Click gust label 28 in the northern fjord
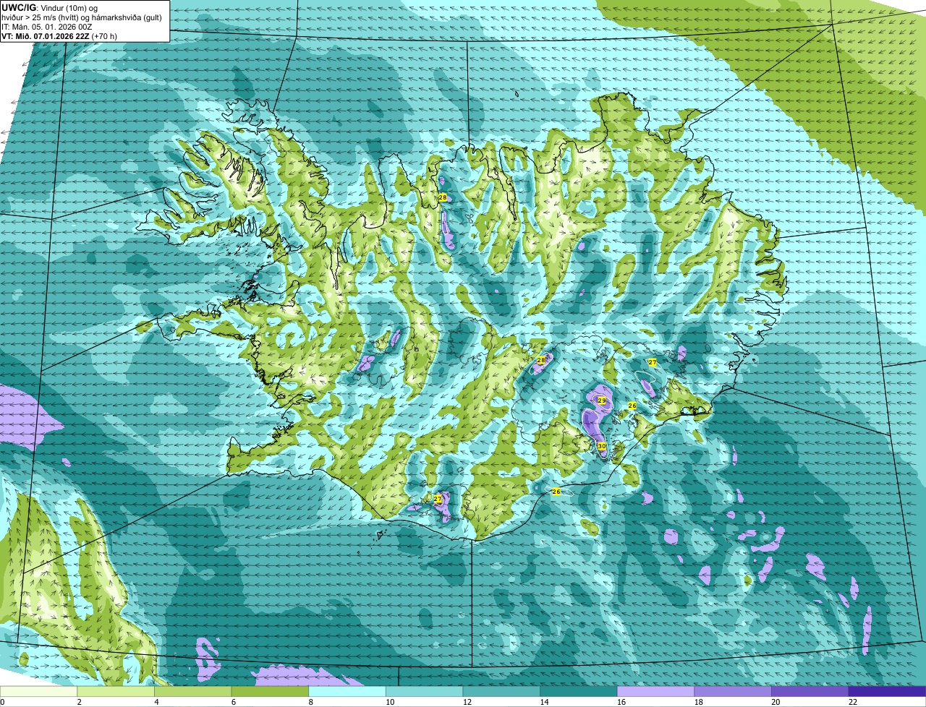This screenshot has width=926, height=707. (x=443, y=197)
